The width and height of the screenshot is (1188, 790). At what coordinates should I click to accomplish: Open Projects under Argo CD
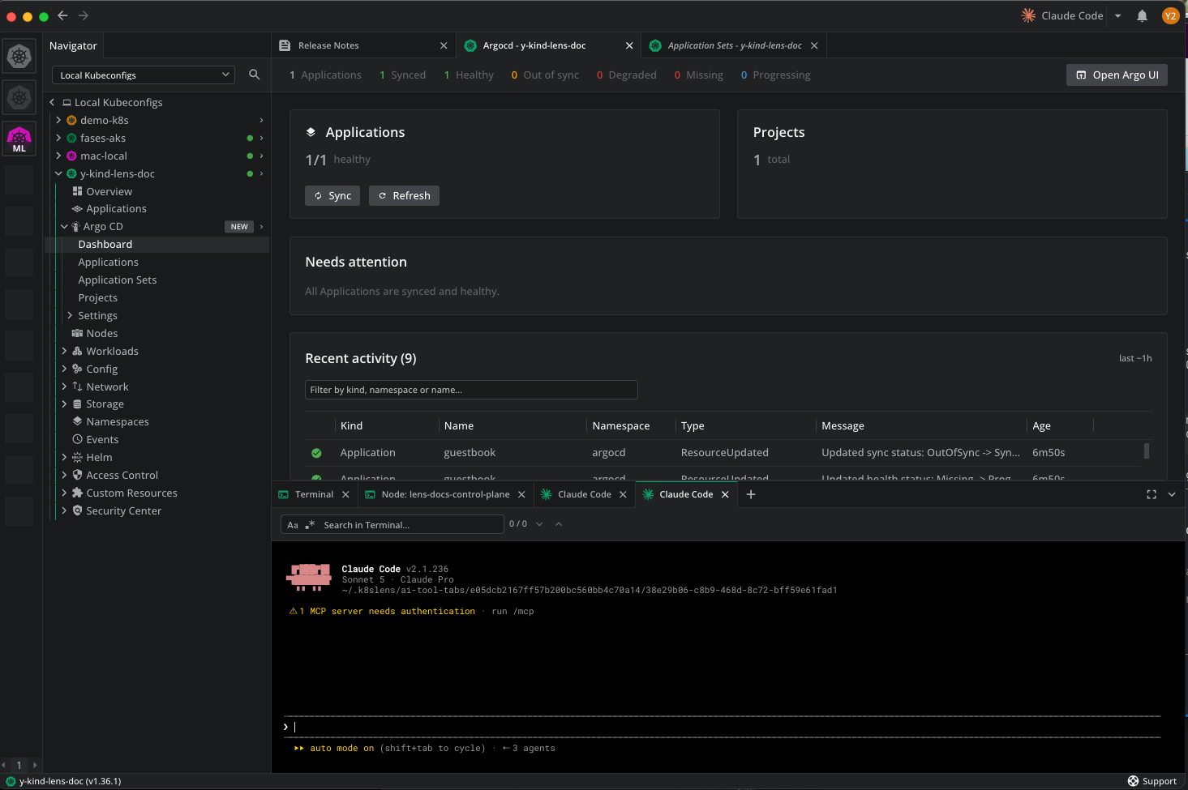tap(98, 297)
